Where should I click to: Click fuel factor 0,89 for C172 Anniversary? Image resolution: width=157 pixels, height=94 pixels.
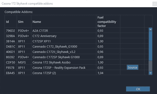[x=100, y=36]
